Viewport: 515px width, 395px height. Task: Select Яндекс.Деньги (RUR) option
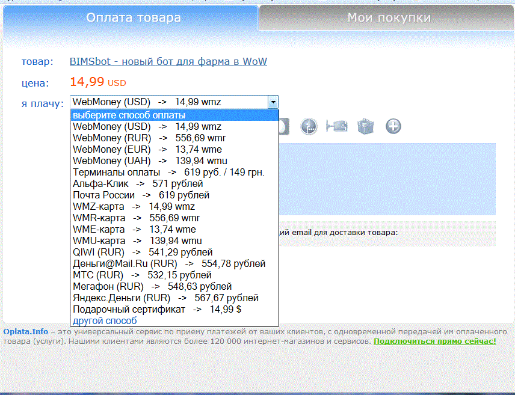(x=174, y=298)
